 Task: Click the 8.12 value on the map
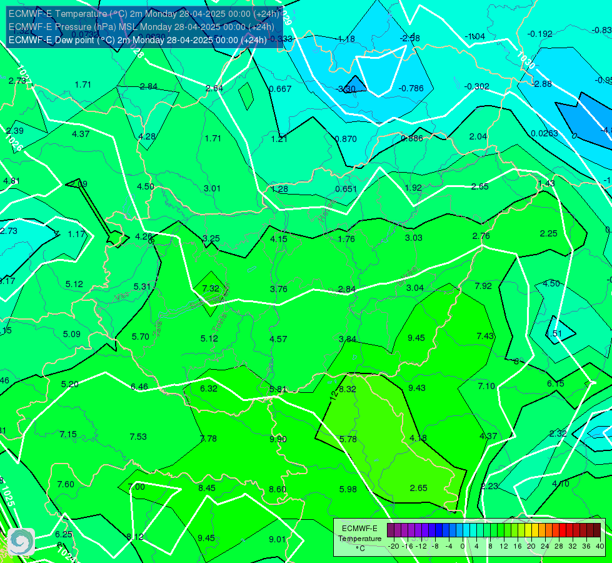(x=135, y=537)
